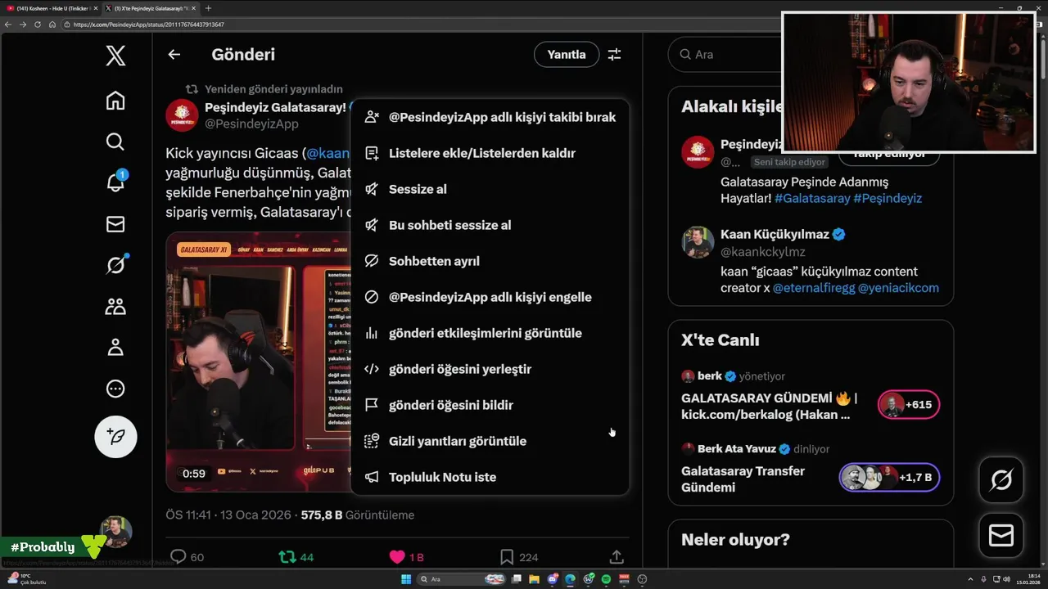Open File Explorer in taskbar
The width and height of the screenshot is (1048, 589).
(535, 579)
